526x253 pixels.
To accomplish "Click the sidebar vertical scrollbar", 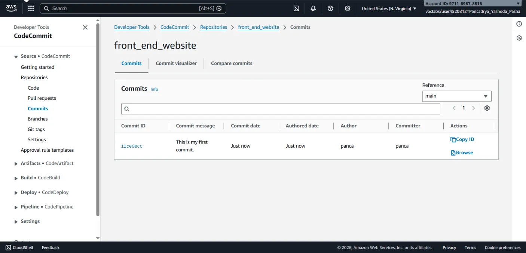I will pyautogui.click(x=98, y=120).
